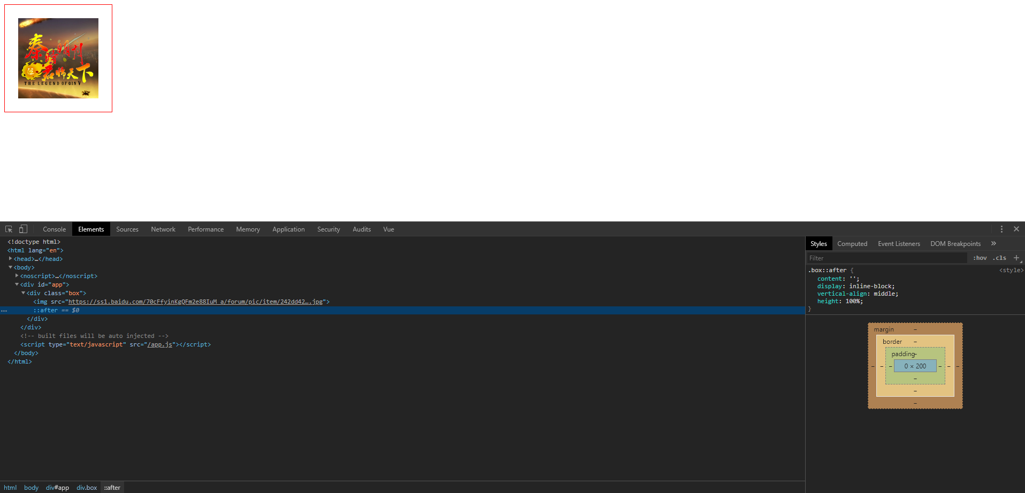This screenshot has width=1025, height=493.
Task: Collapse the body element node
Action: (11, 267)
